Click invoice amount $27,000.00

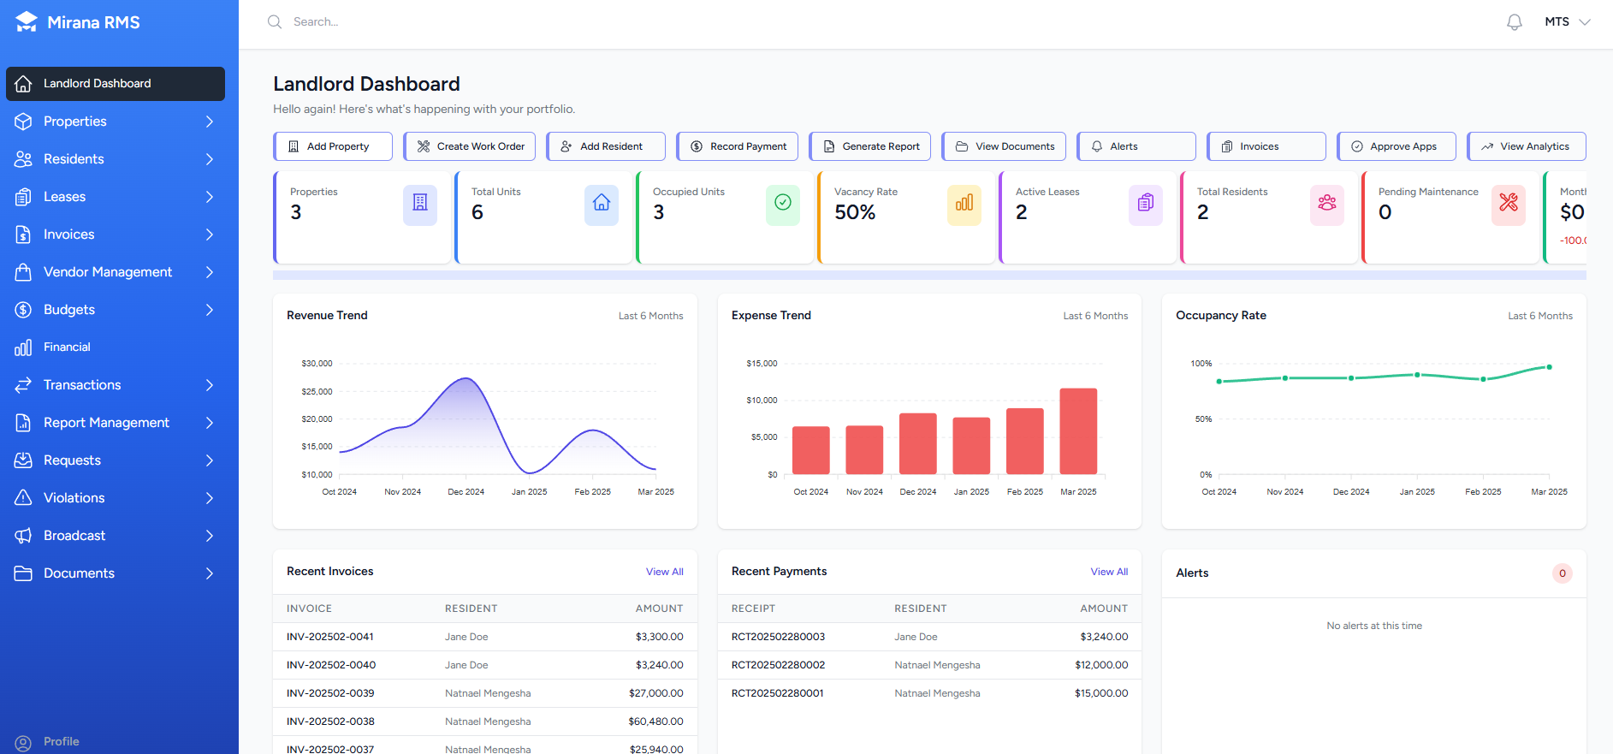tap(656, 693)
